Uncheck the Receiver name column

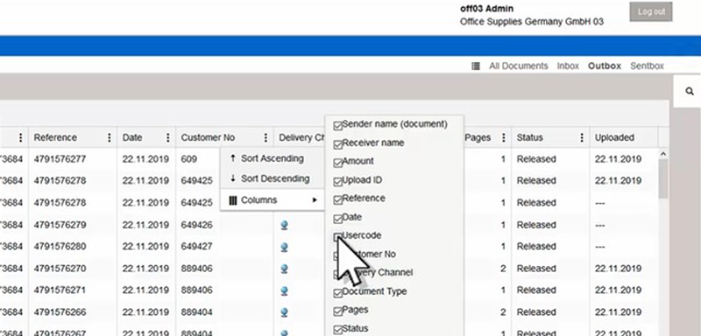(338, 144)
